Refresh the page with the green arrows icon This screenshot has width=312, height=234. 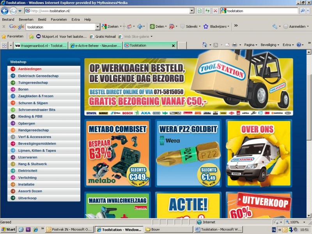(x=207, y=11)
